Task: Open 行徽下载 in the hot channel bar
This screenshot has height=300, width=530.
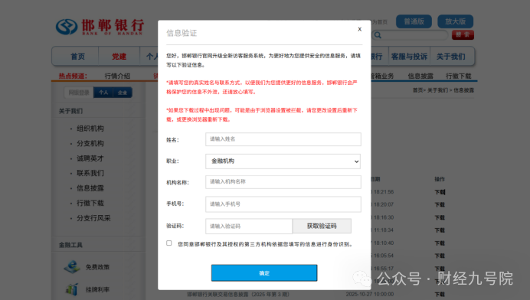Action: point(458,76)
